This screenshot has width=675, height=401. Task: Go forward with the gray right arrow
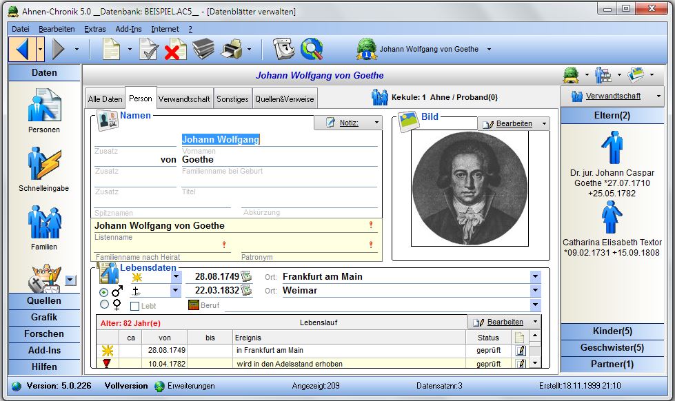pyautogui.click(x=59, y=49)
